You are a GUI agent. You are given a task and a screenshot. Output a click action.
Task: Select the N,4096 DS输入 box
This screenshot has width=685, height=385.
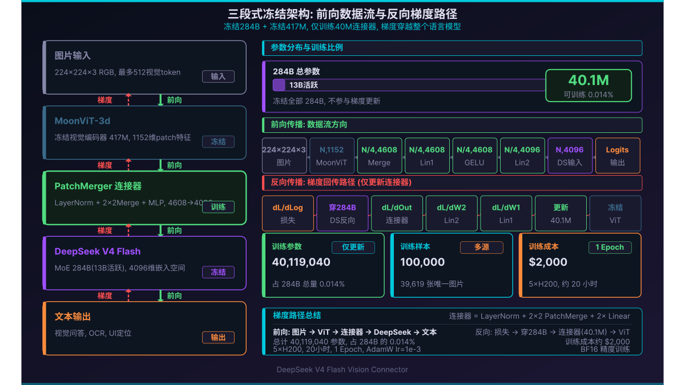point(570,156)
